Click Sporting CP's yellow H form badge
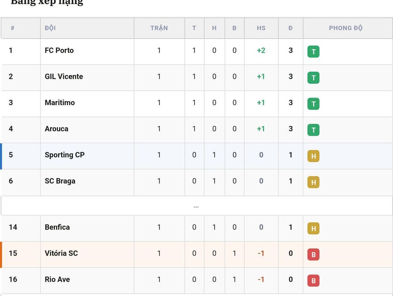Screen dimensions: 393x296 [313, 156]
